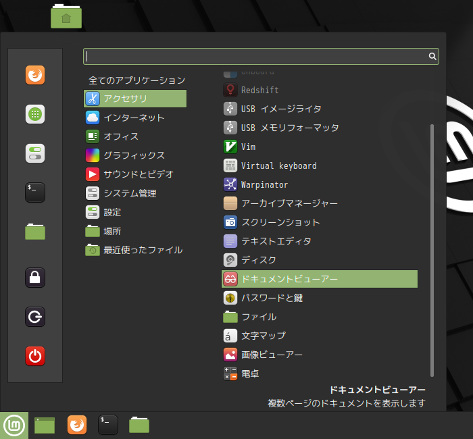Launch 文字マップ
This screenshot has width=473, height=439.
click(x=320, y=336)
